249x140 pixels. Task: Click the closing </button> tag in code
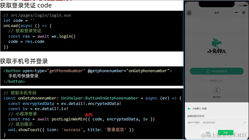click(x=14, y=81)
